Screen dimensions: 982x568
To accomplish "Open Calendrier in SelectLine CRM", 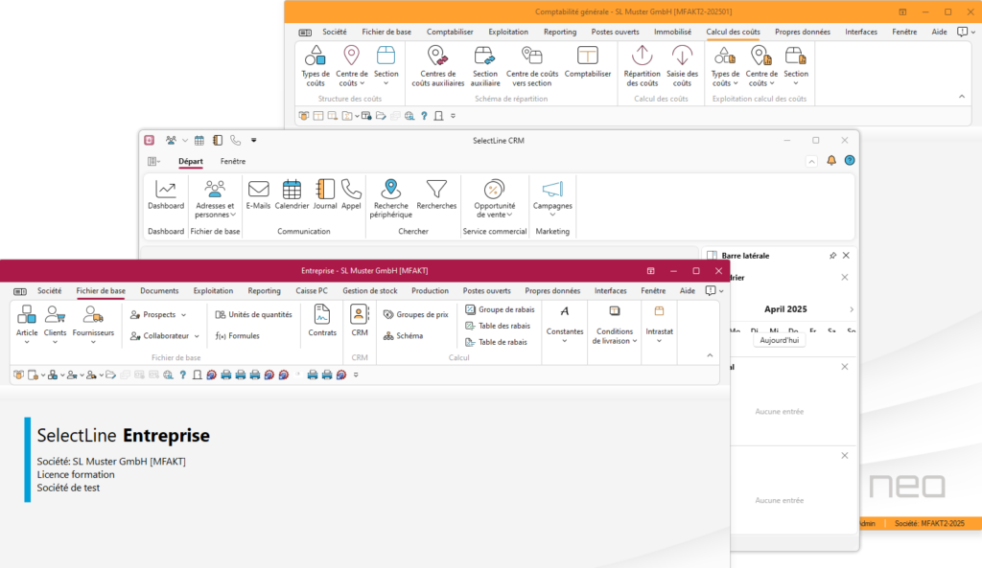I will (x=292, y=194).
